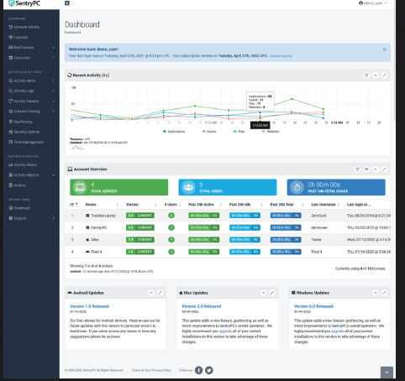The width and height of the screenshot is (405, 381).
Task: Expand the Notifications sidebar menu
Action: (31, 48)
